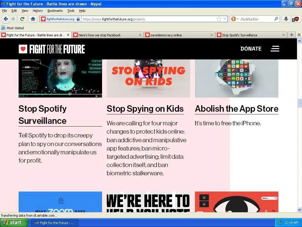Click the It's time to free the iPhone text
Viewport: 302px width, 227px height.
point(228,123)
